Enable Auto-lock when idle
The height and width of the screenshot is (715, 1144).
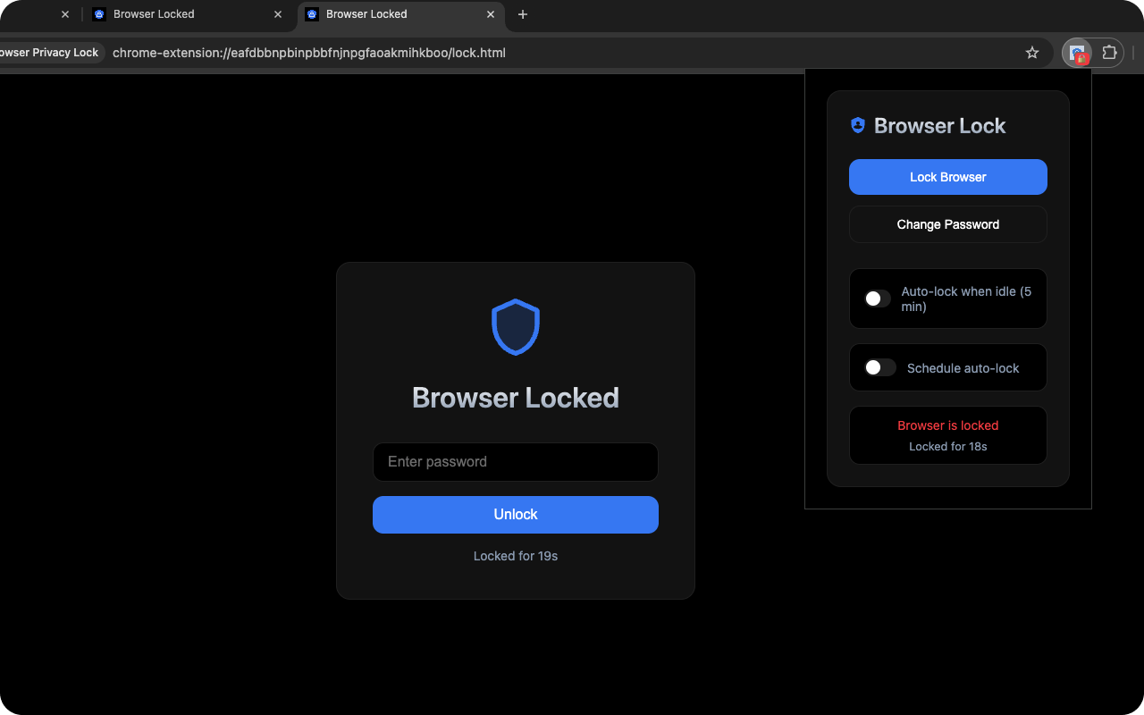(x=874, y=299)
